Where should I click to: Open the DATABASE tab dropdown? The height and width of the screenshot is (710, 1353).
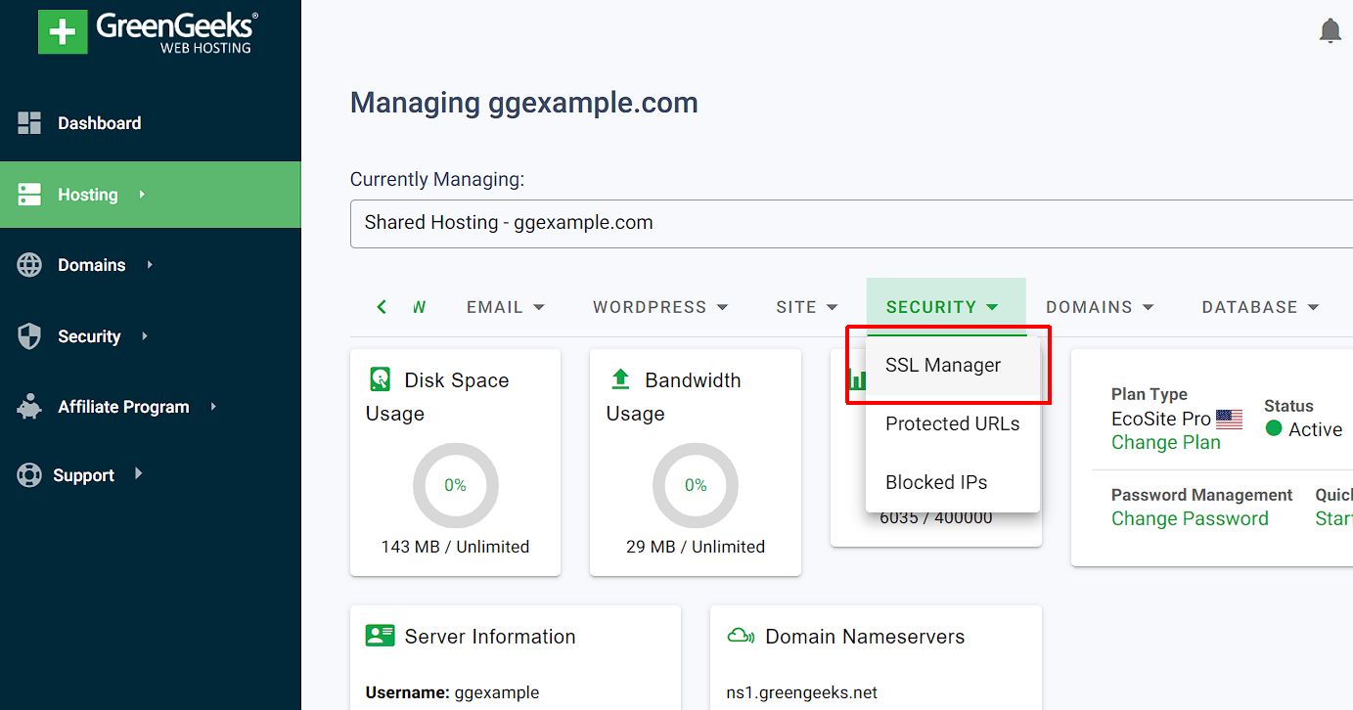point(1260,307)
